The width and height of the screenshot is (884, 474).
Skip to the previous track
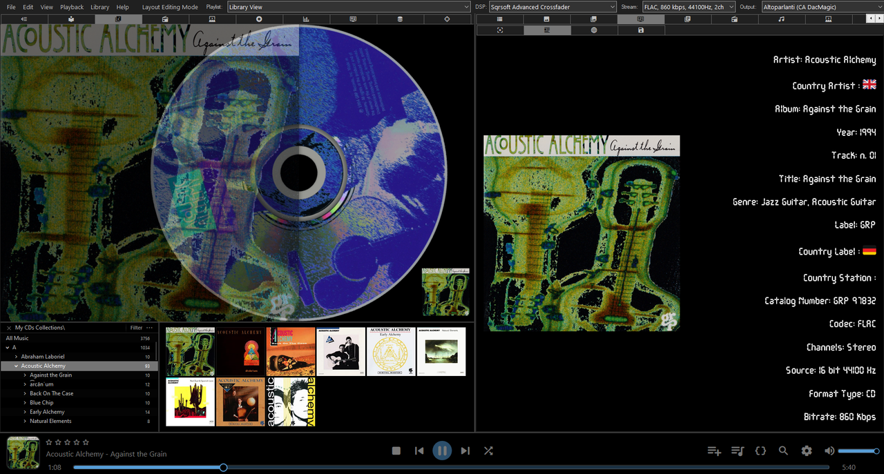[x=419, y=451]
